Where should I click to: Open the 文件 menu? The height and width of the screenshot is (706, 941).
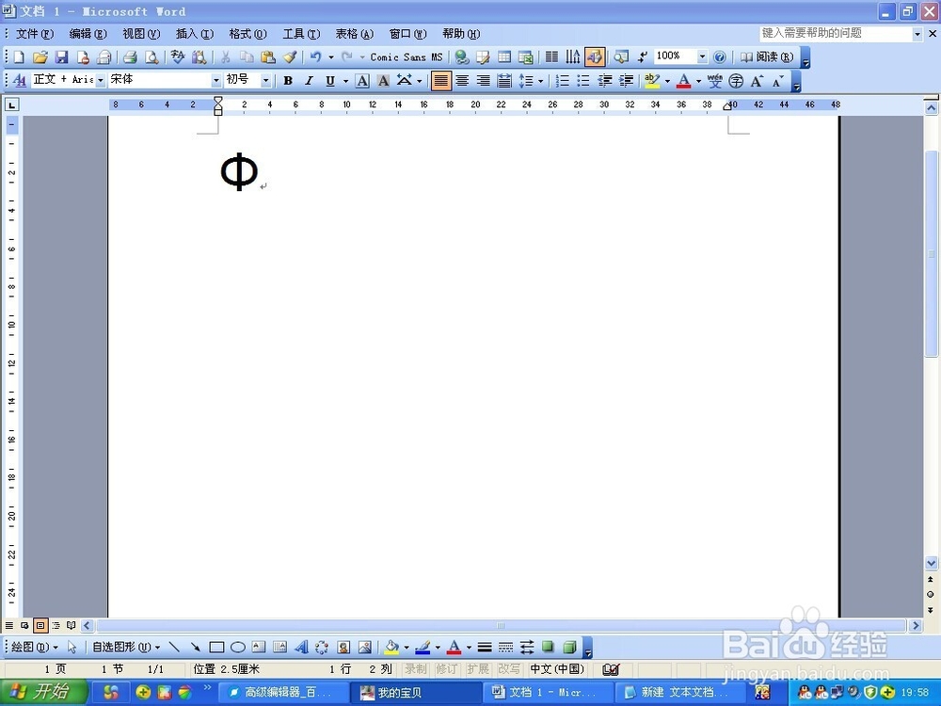pos(34,34)
